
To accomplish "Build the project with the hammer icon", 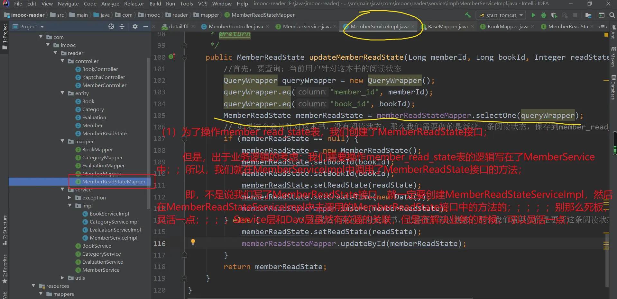I will 468,15.
